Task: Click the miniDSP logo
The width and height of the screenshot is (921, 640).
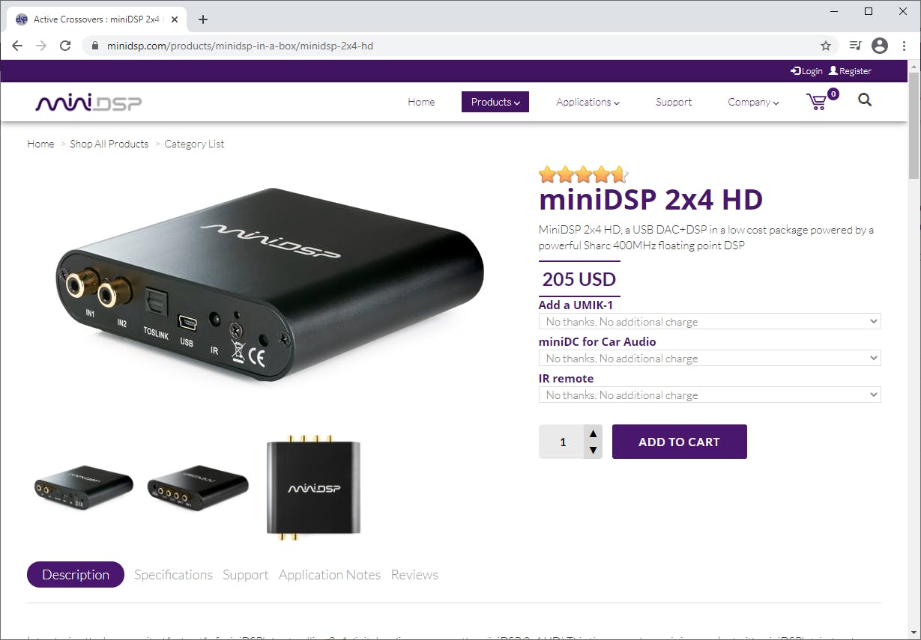Action: pos(88,103)
